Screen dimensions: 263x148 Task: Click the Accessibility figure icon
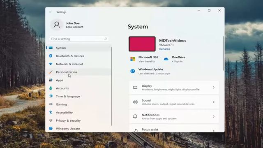coord(51,112)
